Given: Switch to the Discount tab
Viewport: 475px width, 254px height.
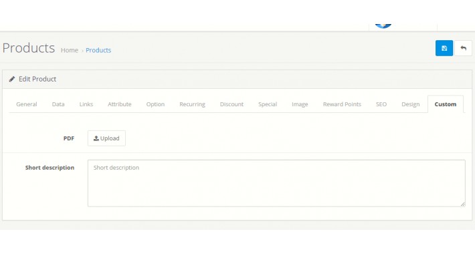Looking at the screenshot, I should [x=231, y=104].
